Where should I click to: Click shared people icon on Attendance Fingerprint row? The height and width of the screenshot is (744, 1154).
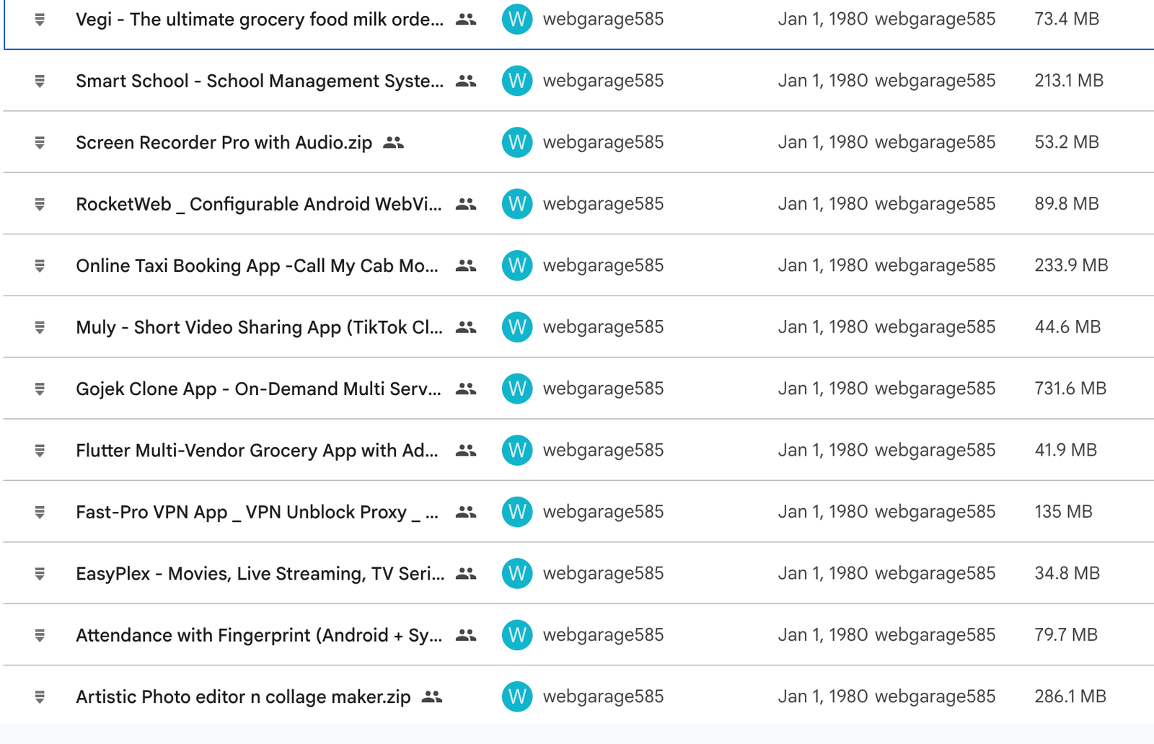pyautogui.click(x=466, y=636)
